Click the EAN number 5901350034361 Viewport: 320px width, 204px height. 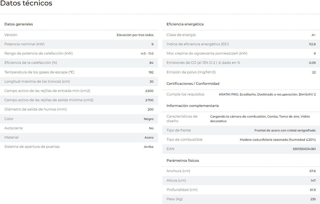tap(304, 149)
